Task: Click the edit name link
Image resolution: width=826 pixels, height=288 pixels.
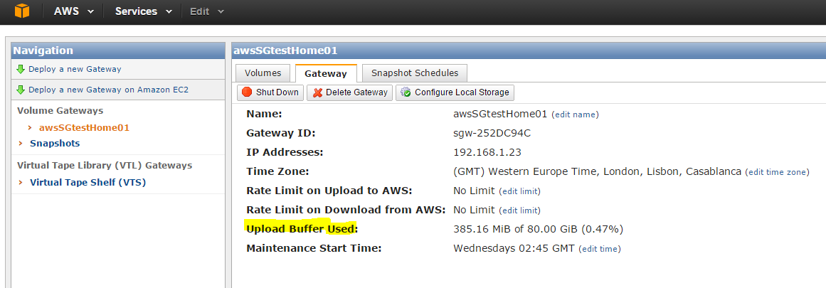Action: (x=575, y=114)
